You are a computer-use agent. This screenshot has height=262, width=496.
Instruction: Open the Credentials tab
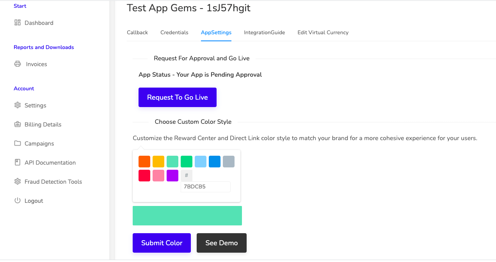(x=174, y=32)
